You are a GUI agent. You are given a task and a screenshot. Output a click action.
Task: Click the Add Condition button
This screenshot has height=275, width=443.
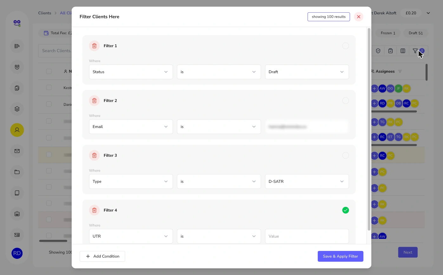102,256
